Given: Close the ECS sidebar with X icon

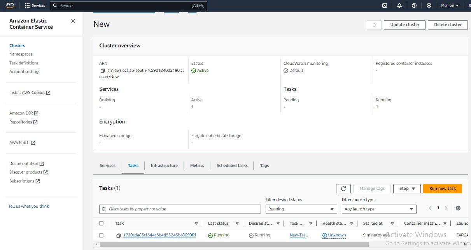Looking at the screenshot, I should [73, 21].
